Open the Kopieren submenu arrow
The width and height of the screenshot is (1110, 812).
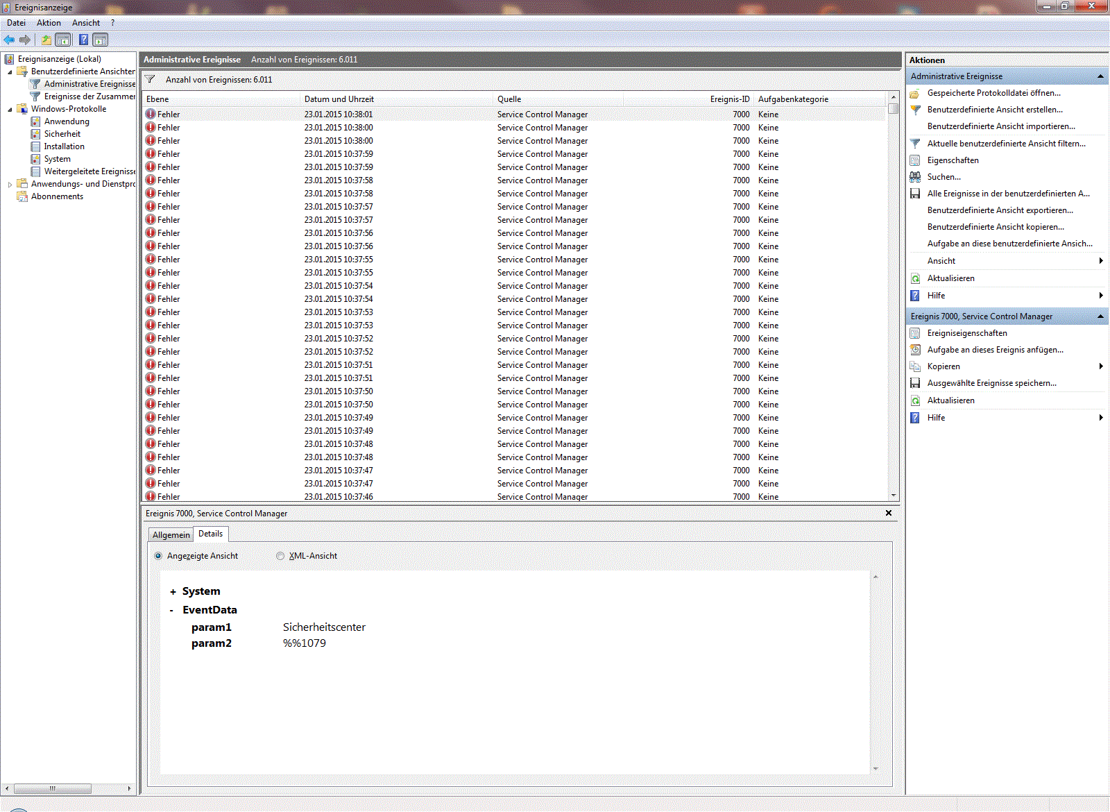point(1101,366)
